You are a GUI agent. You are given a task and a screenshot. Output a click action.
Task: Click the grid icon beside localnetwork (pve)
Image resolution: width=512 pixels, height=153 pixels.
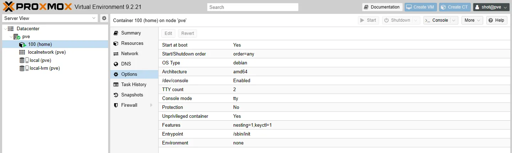point(22,52)
